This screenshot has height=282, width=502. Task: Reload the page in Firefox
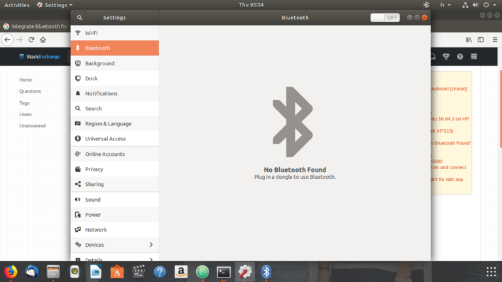coord(31,40)
